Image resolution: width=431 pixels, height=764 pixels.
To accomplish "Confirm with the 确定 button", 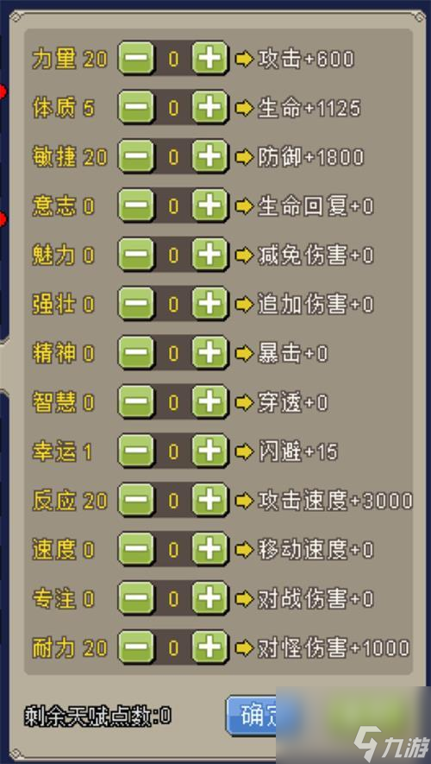I will (x=253, y=715).
